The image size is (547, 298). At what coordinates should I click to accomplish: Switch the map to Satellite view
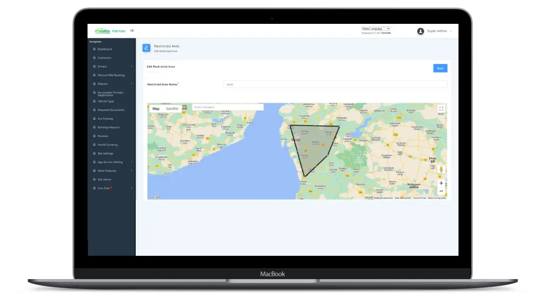(x=172, y=109)
